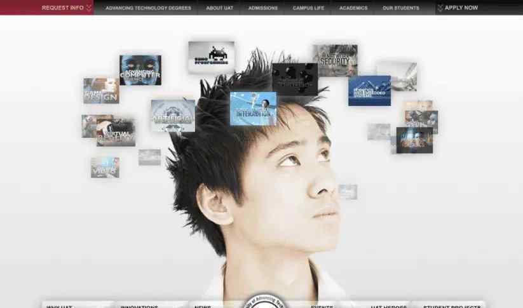The height and width of the screenshot is (308, 523).
Task: Open the Network Security thumbnail
Action: (335, 60)
